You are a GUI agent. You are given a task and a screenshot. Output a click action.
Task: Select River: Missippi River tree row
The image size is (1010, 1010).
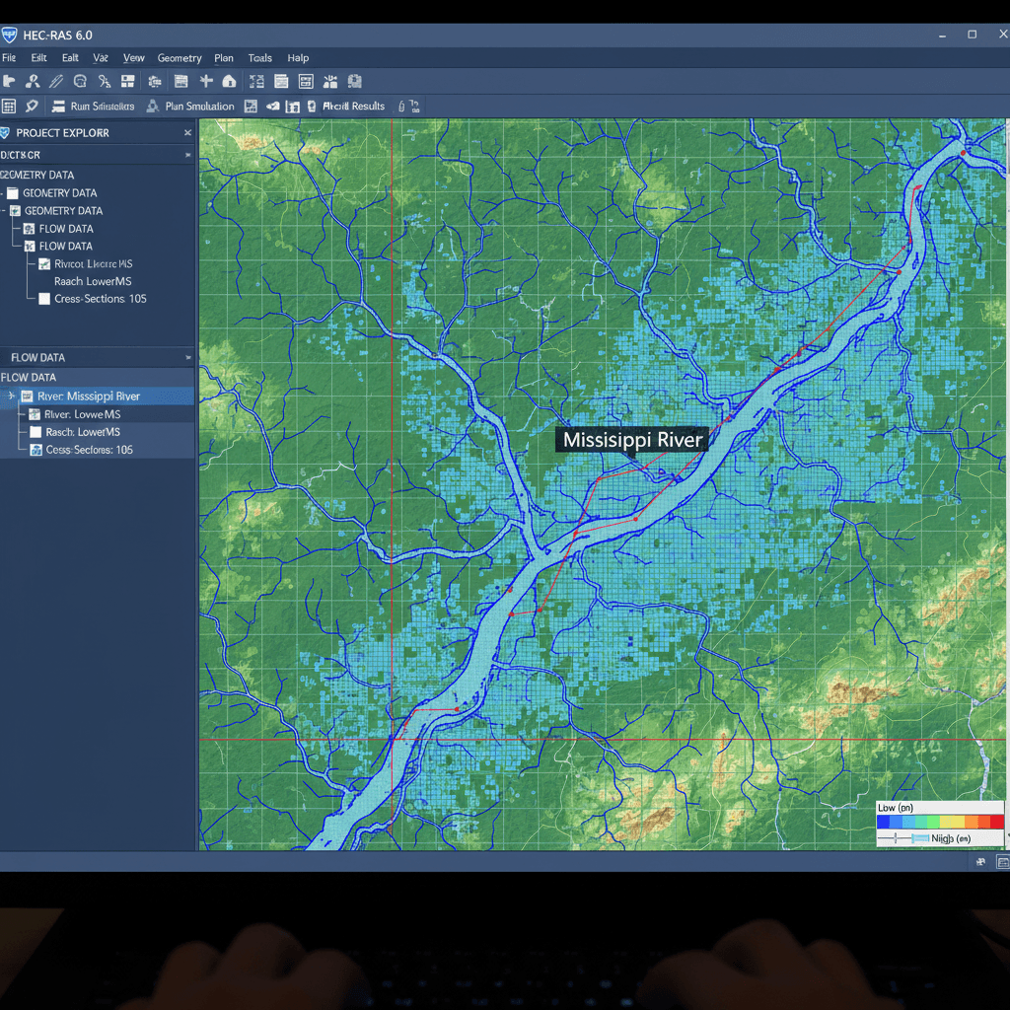pos(97,397)
